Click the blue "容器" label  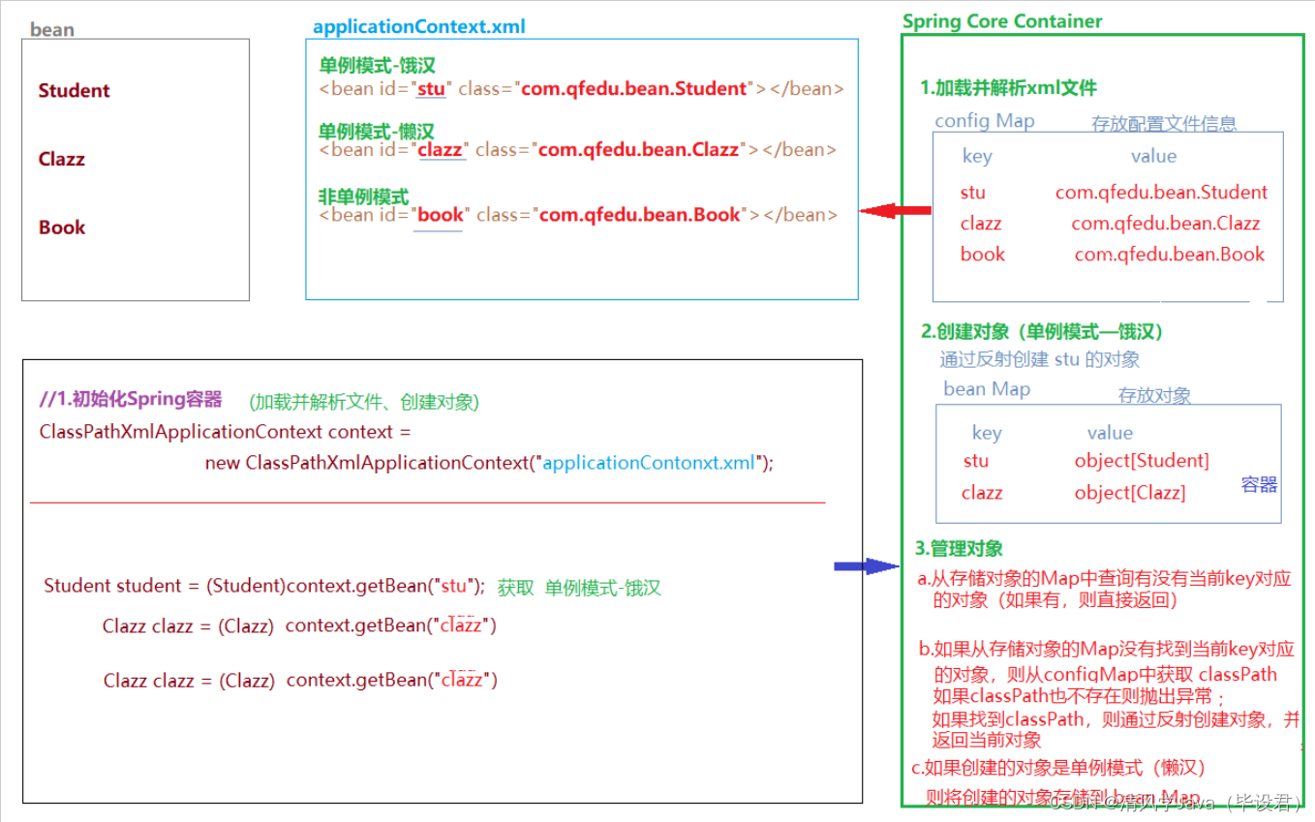[1260, 485]
